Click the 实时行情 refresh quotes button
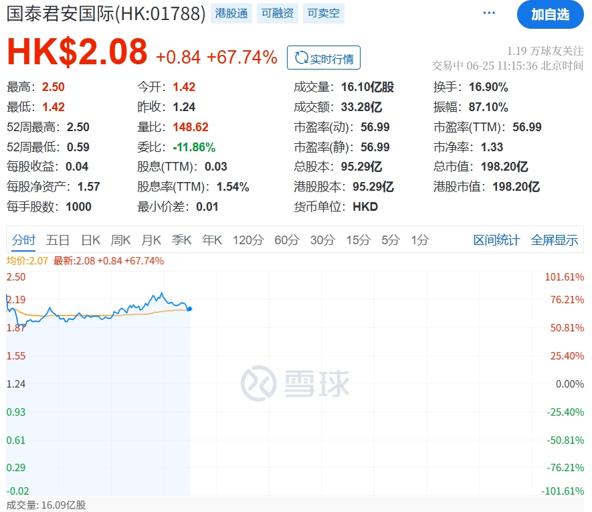The height and width of the screenshot is (512, 592). pyautogui.click(x=324, y=58)
